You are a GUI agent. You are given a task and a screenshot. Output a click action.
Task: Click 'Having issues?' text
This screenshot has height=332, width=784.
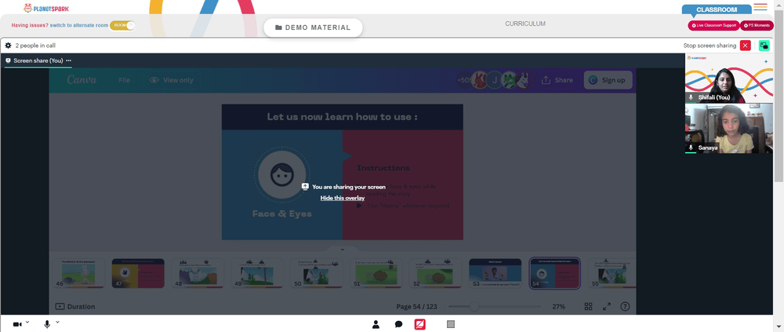click(30, 25)
